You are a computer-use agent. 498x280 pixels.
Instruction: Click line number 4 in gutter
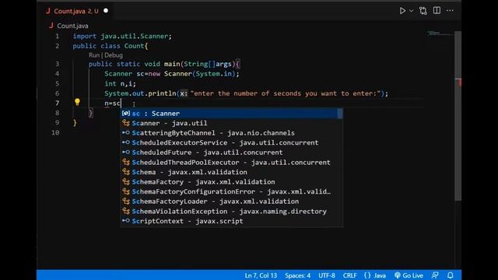57,74
